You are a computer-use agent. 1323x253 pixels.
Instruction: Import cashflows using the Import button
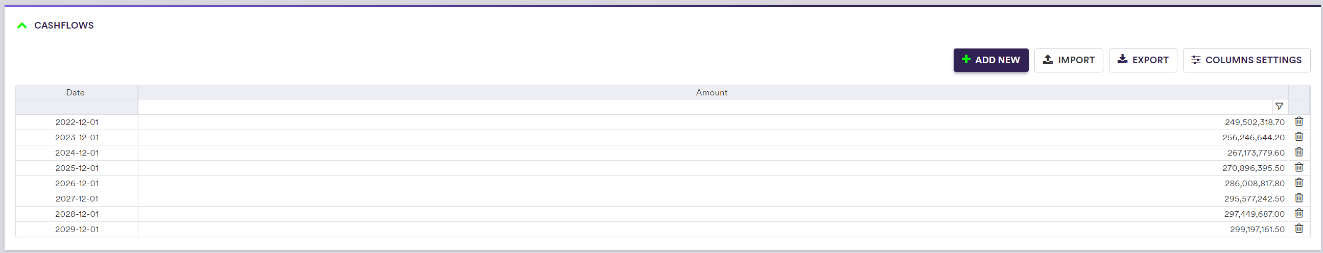[1068, 60]
